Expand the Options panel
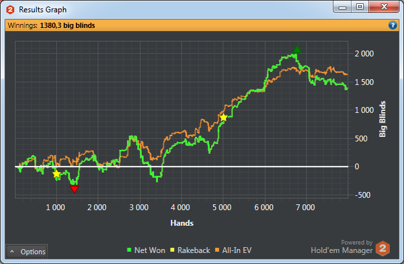Screen dimensions: 404x264 click(x=27, y=252)
